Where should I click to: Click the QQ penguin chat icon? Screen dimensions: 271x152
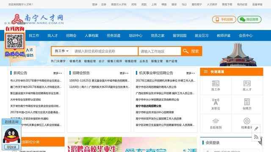(x=11, y=136)
